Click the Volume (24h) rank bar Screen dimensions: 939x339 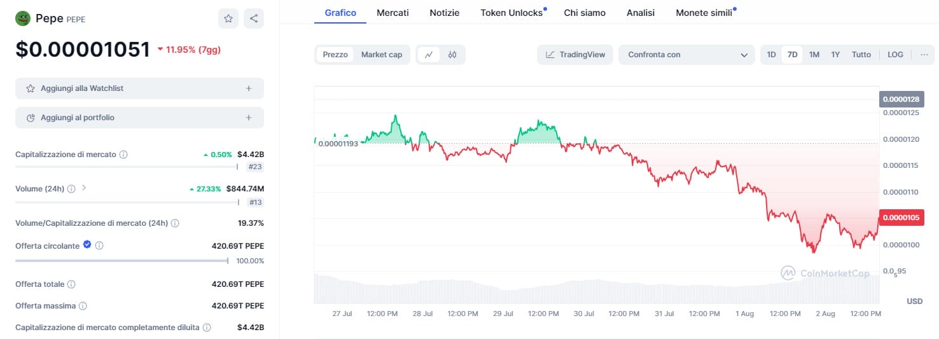pos(127,202)
